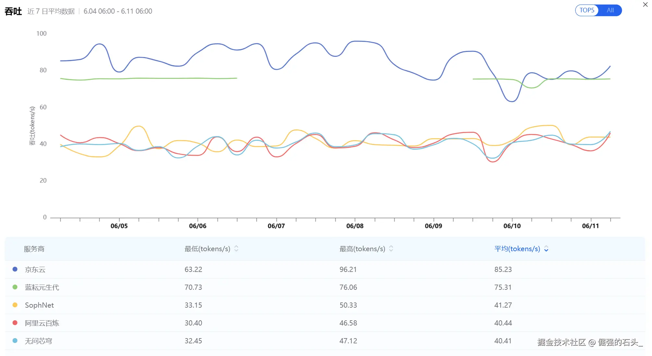Screen dimensions: 652x356
Task: Click the 20 y-axis label
Action: point(43,180)
